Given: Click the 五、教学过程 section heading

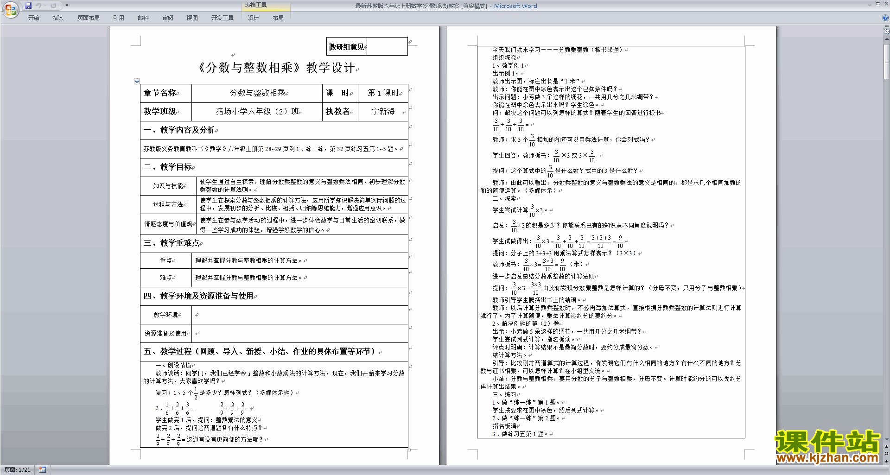Looking at the screenshot, I should [261, 352].
